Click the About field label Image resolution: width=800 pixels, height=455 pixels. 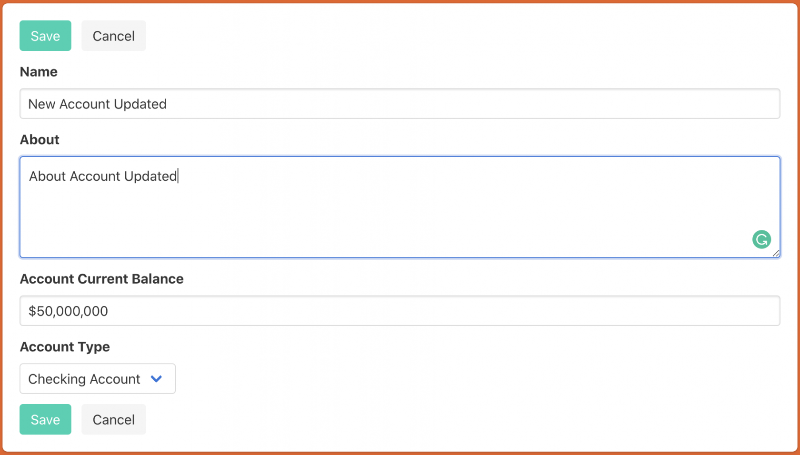point(40,140)
